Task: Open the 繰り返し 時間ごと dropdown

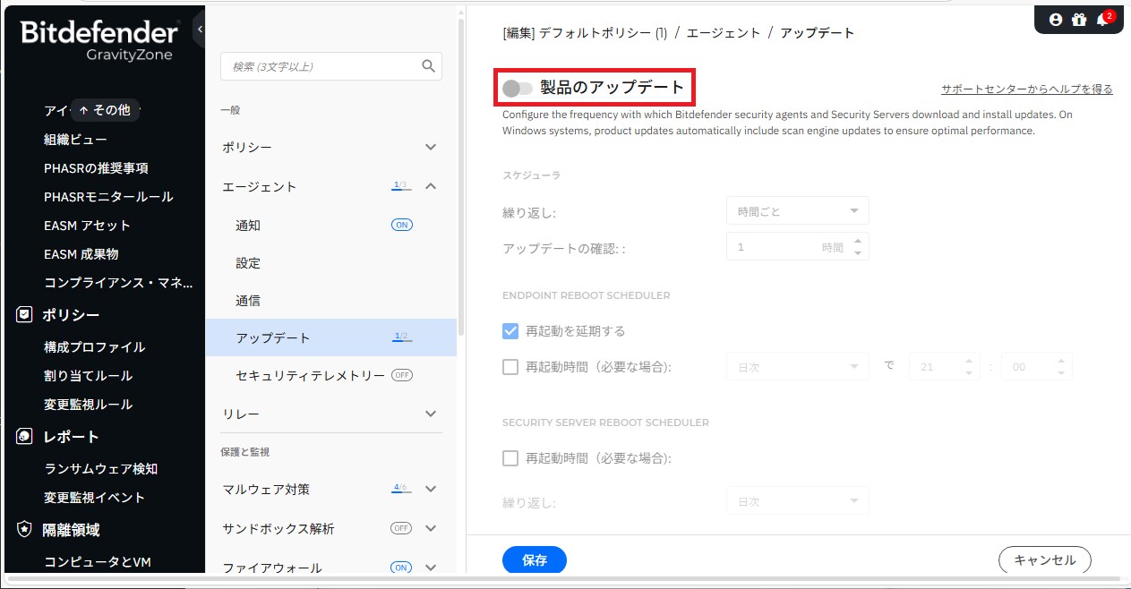Action: [x=797, y=212]
